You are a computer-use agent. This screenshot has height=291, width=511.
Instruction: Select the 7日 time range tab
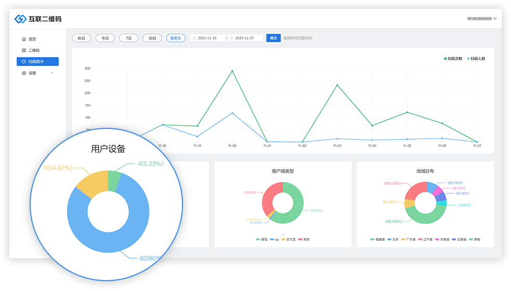click(x=128, y=38)
